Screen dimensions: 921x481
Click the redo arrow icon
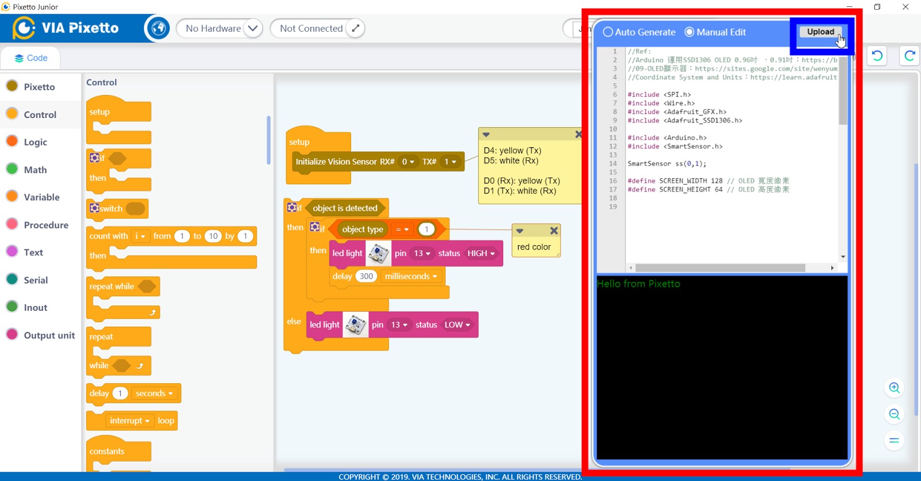pos(909,56)
